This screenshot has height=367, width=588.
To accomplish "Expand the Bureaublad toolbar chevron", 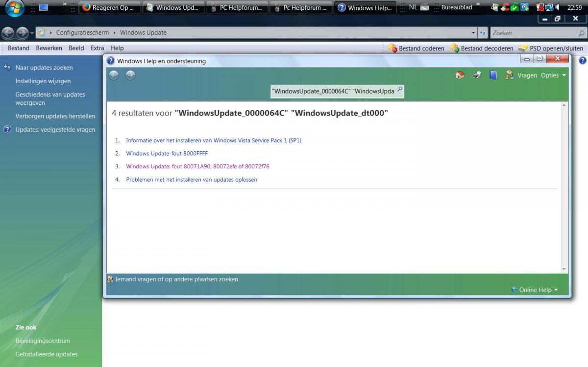I will 478,5.
